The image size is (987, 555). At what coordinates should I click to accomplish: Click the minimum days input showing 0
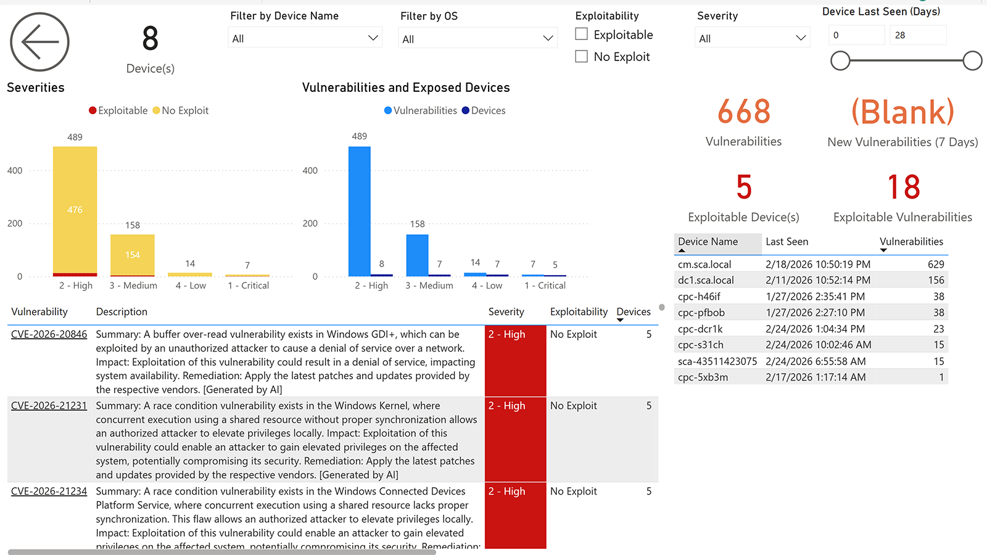click(857, 35)
